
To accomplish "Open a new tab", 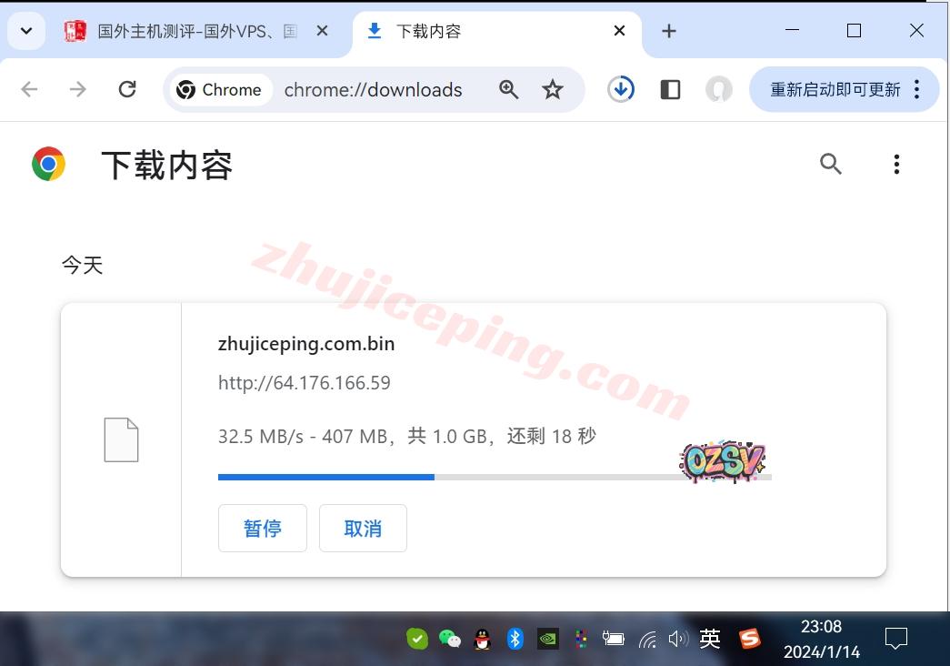I will 669,31.
